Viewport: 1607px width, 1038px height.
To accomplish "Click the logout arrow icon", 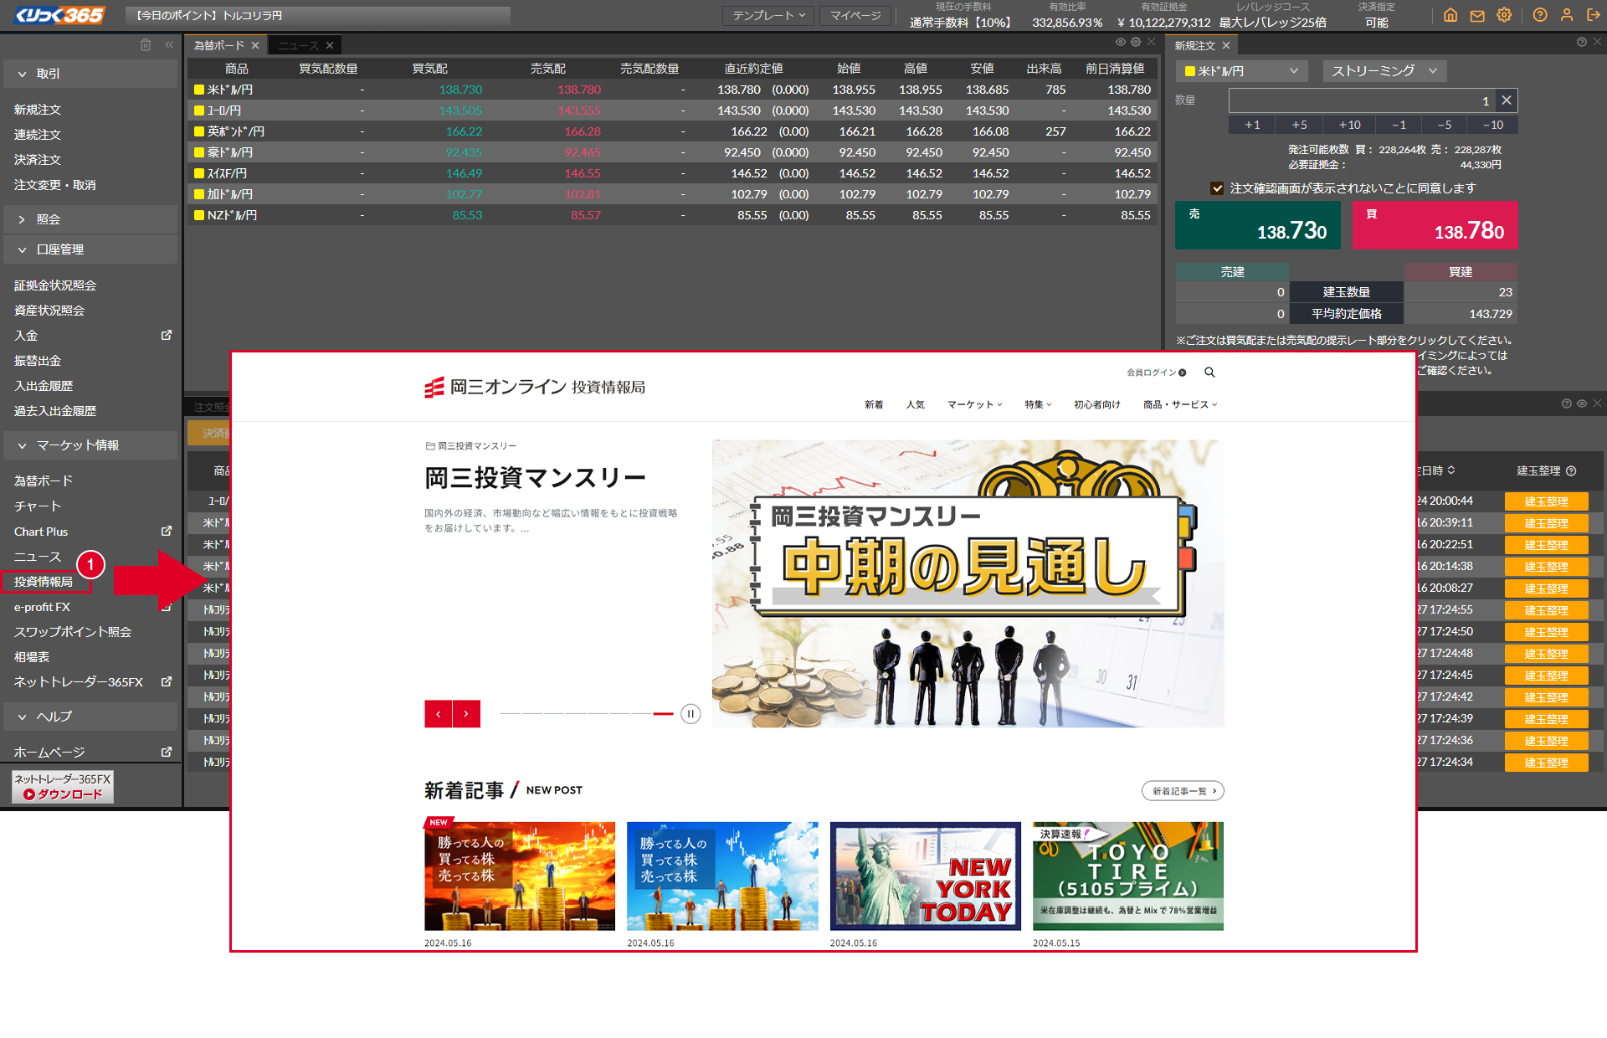I will point(1593,15).
